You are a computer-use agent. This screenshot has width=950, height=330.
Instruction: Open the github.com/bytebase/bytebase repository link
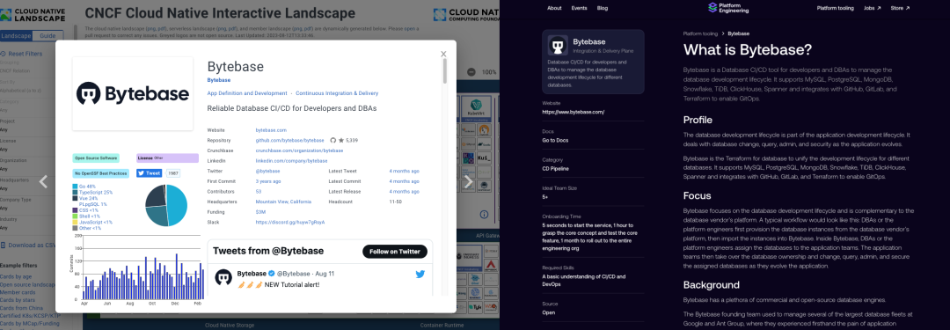coord(289,140)
